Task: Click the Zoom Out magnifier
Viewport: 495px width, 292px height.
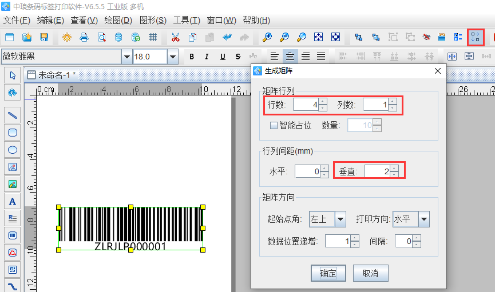Action: click(x=284, y=37)
